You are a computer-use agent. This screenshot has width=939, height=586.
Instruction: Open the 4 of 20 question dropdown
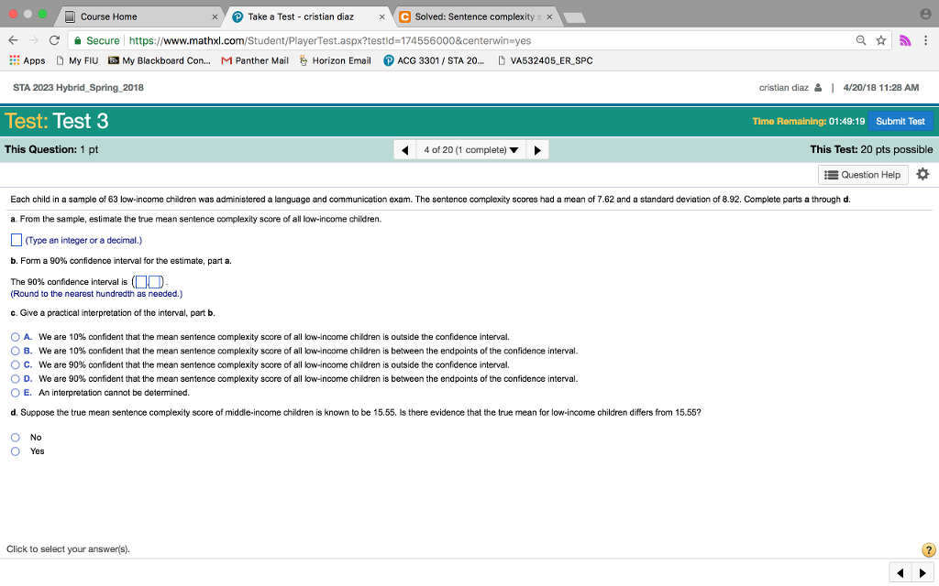(470, 150)
